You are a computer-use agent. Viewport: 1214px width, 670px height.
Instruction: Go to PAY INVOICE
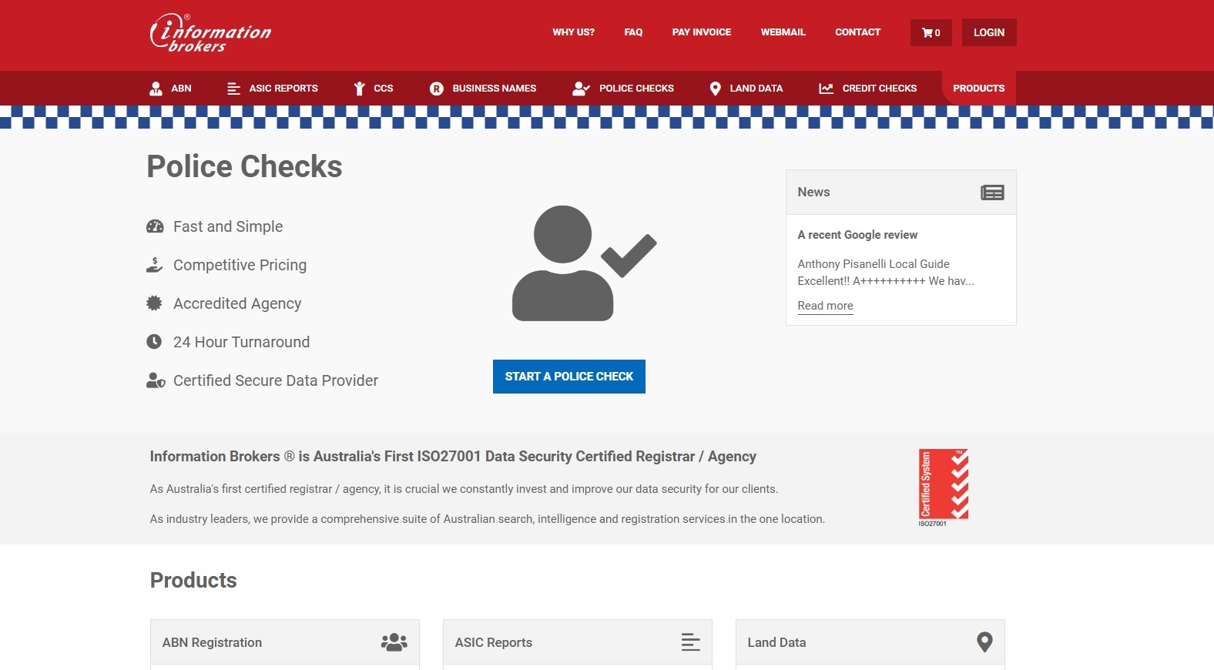(702, 32)
